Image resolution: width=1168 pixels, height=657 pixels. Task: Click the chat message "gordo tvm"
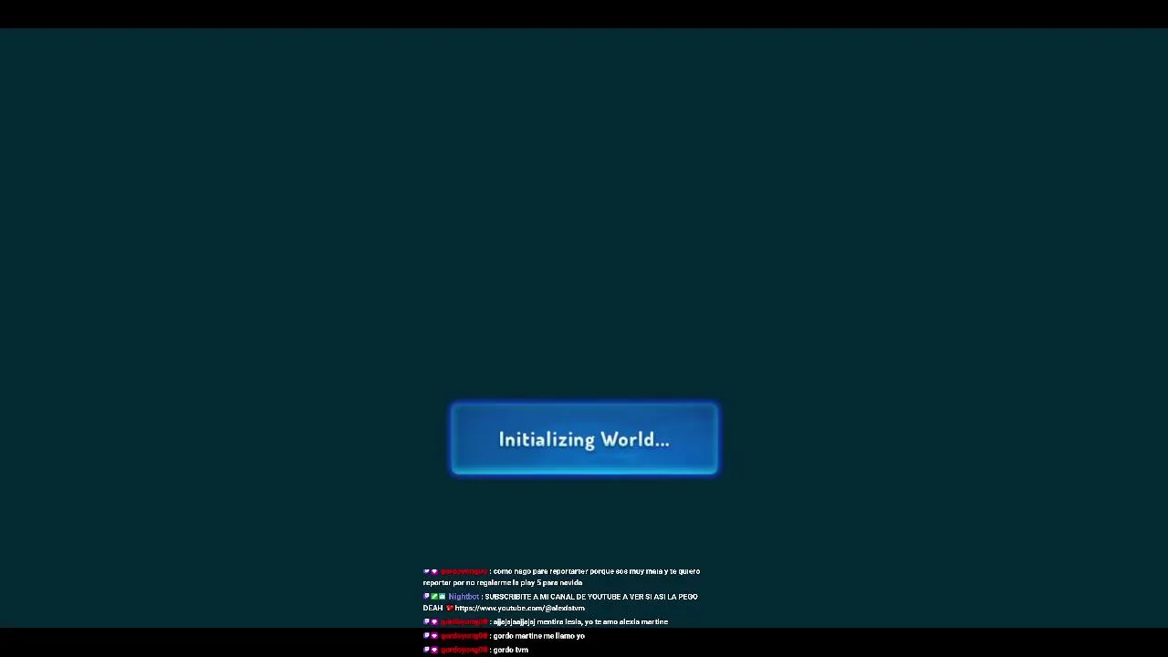[510, 650]
